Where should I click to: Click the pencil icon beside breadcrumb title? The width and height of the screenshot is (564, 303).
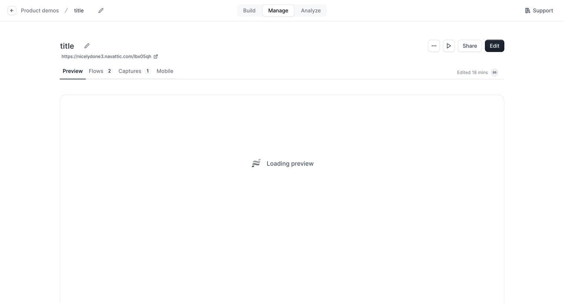[101, 10]
